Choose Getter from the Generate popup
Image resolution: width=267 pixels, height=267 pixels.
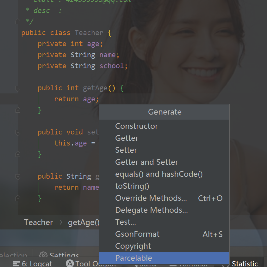164,138
